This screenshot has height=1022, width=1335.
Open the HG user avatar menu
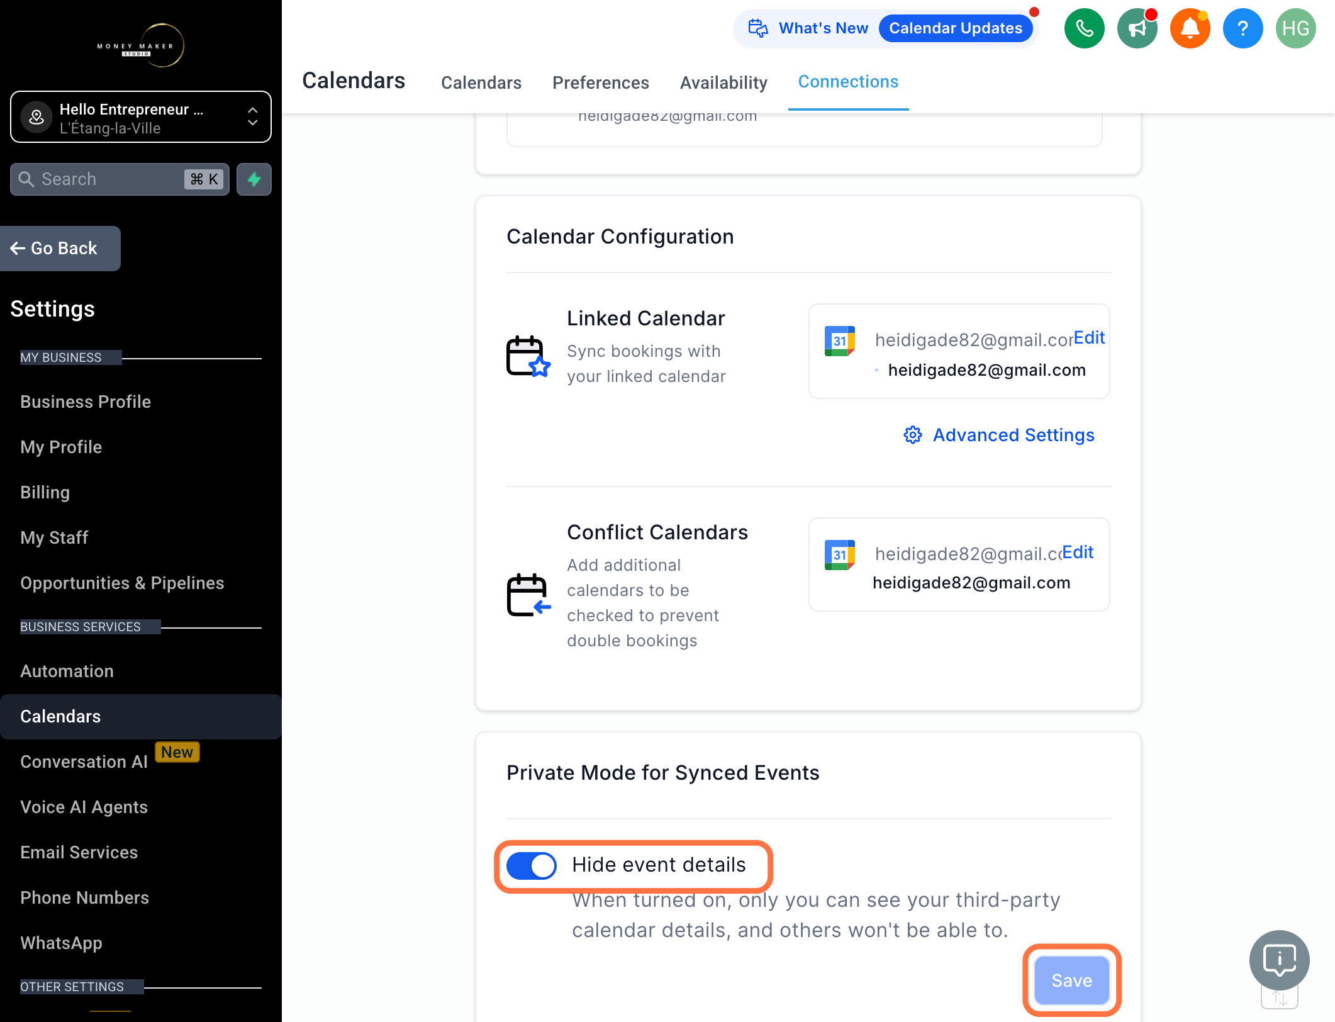point(1295,28)
